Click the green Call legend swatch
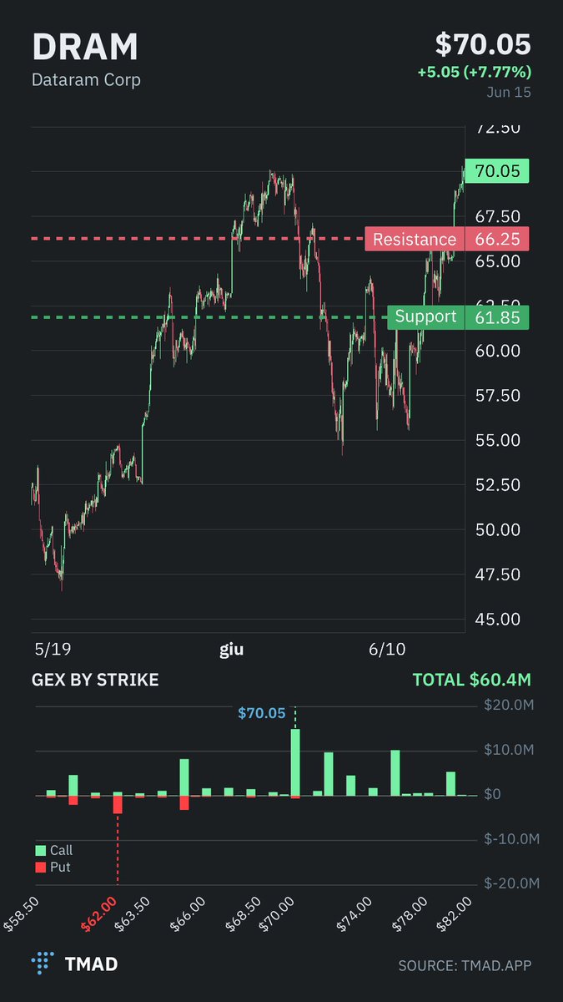Screen dimensions: 563x1002 [41, 851]
